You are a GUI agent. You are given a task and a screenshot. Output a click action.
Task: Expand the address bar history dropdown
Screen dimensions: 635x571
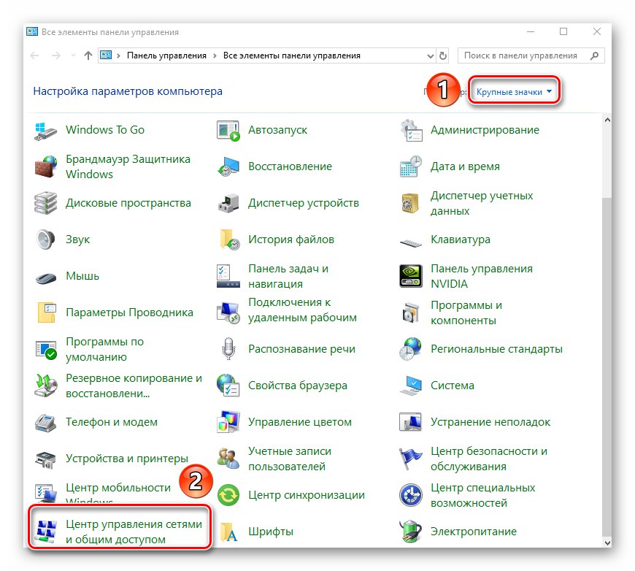(x=430, y=56)
